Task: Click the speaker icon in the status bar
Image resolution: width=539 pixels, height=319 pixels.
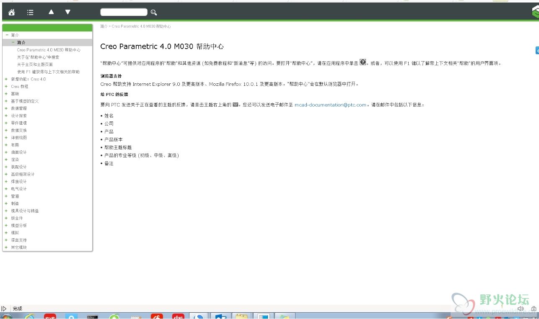Action: coord(521,309)
